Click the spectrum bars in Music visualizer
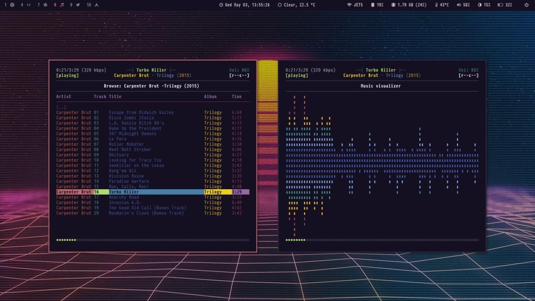535x301 pixels. 382,166
